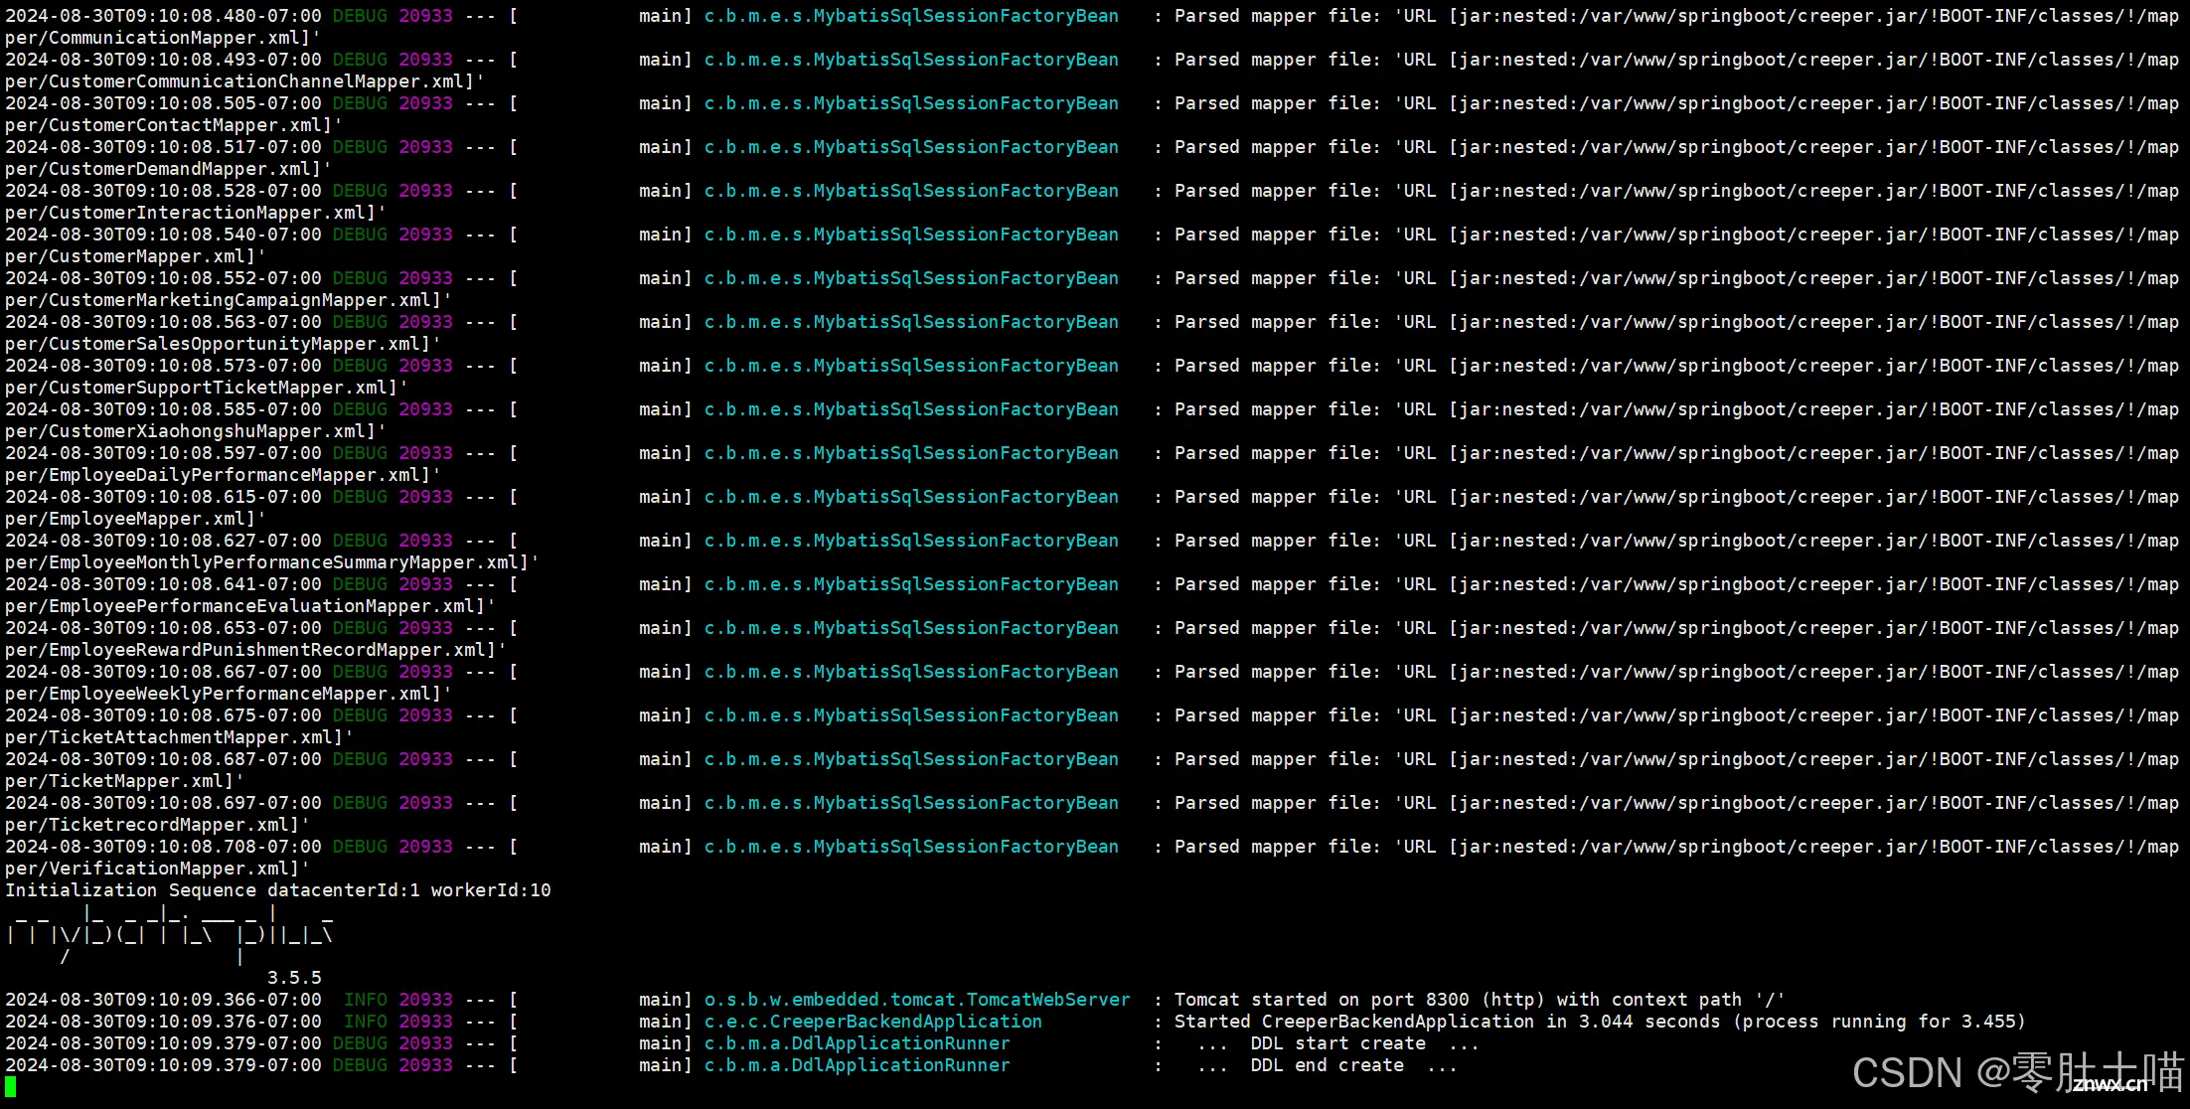Click timestamp '2024-08-30T09:10:08.708-07:00'

click(163, 847)
